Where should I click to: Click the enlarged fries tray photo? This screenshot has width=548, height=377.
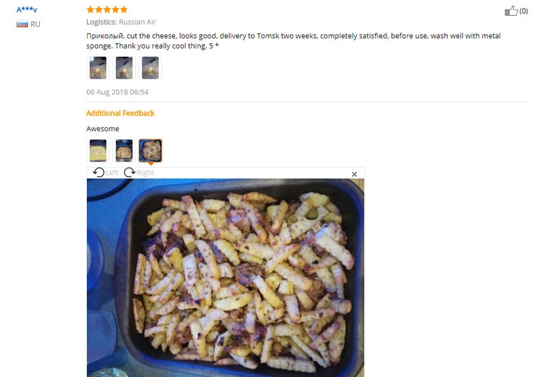[225, 278]
